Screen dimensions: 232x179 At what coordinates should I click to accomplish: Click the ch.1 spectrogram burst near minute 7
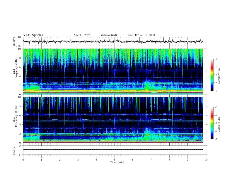(x=147, y=85)
